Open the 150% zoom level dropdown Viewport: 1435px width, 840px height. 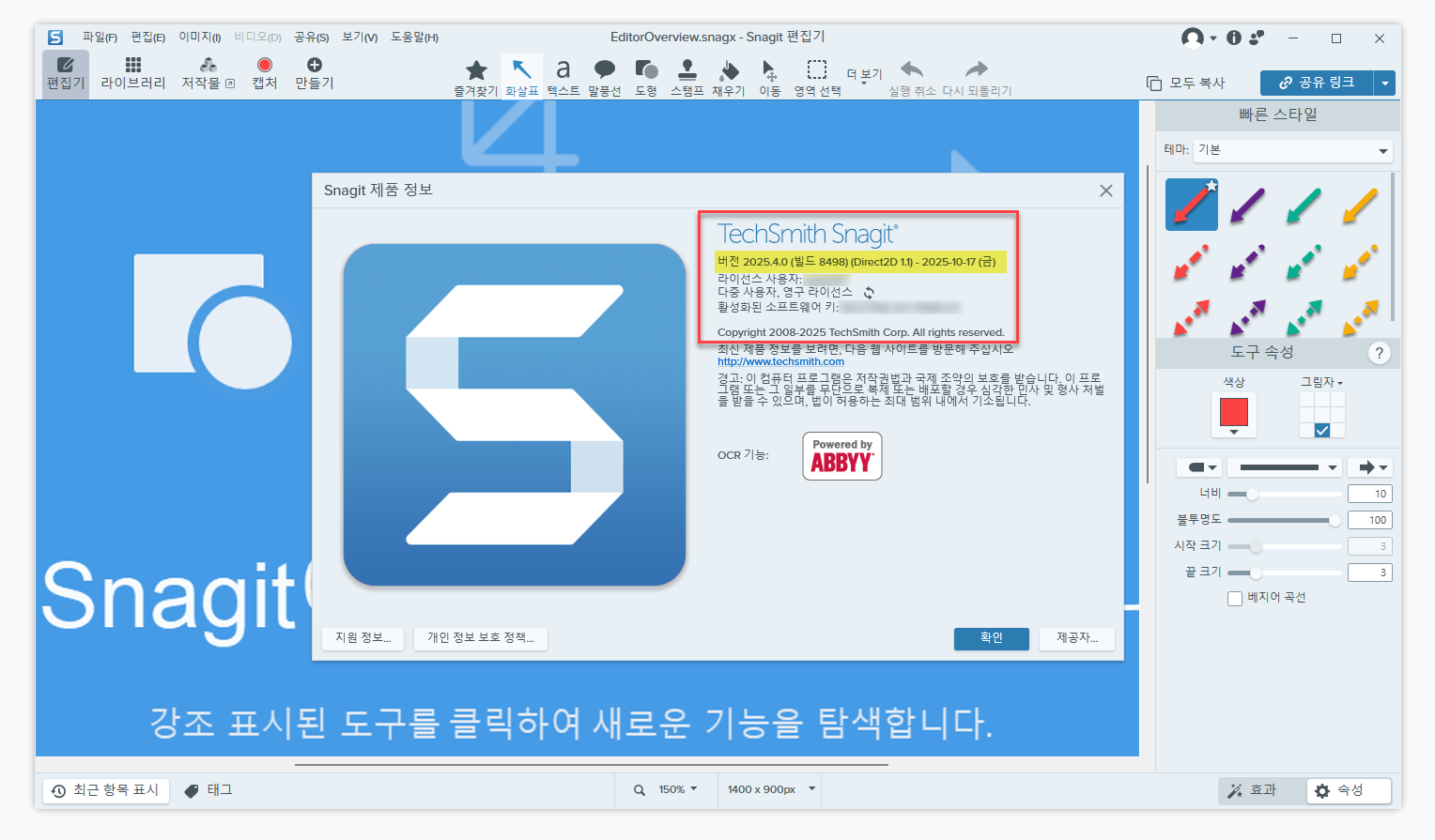(678, 790)
